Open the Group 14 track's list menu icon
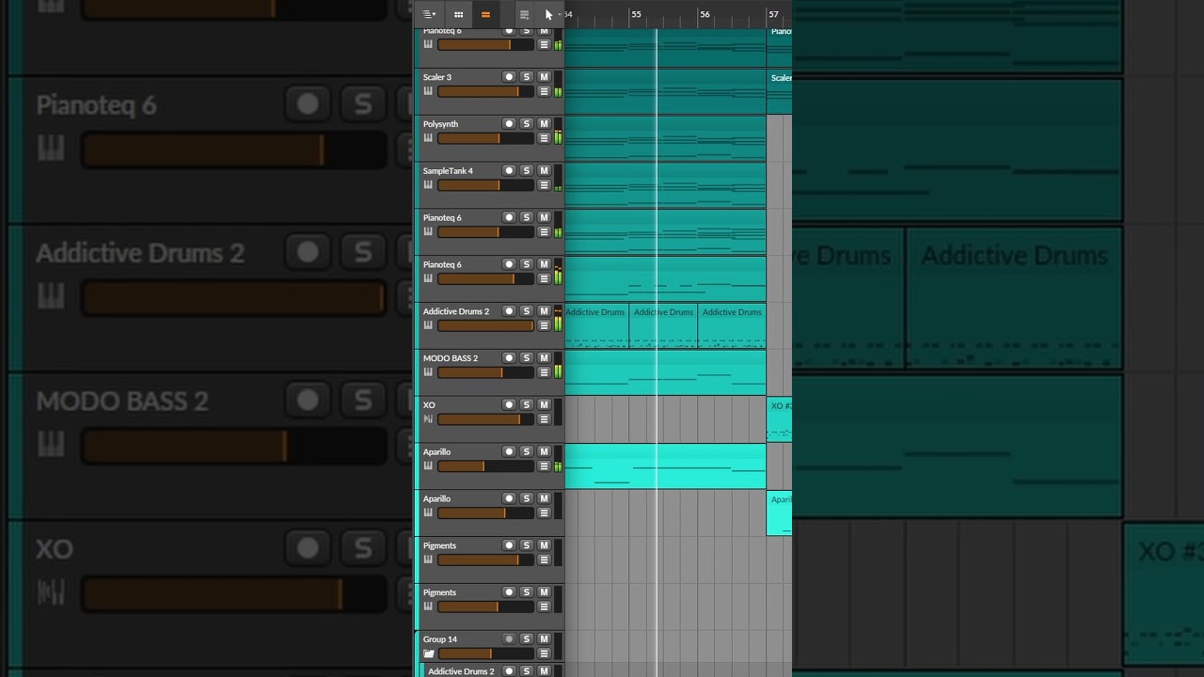Viewport: 1204px width, 677px height. [x=544, y=653]
